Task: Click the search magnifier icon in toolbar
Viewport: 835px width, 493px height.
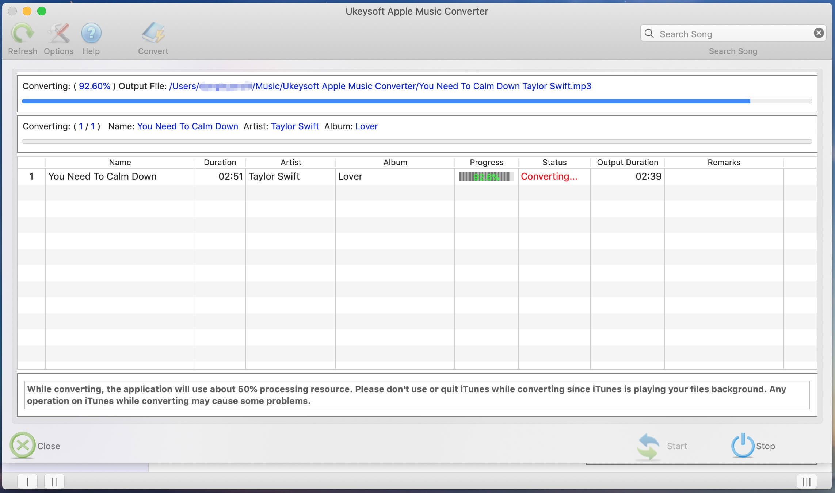Action: pos(649,34)
